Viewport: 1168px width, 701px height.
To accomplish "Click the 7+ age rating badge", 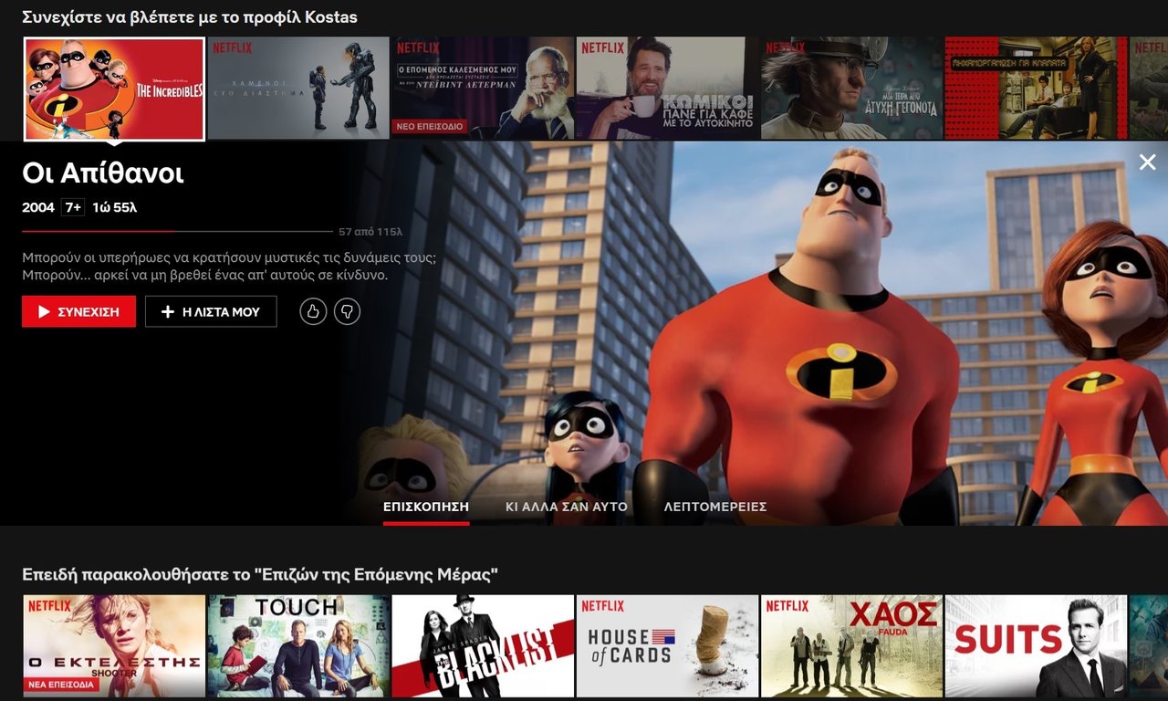I will [x=73, y=207].
